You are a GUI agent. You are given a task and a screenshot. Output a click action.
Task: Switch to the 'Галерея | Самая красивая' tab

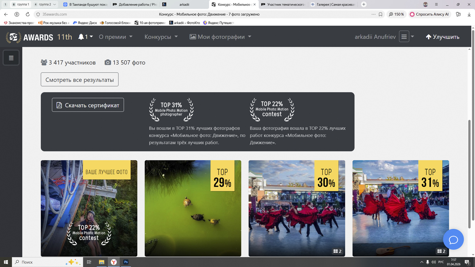click(x=333, y=4)
